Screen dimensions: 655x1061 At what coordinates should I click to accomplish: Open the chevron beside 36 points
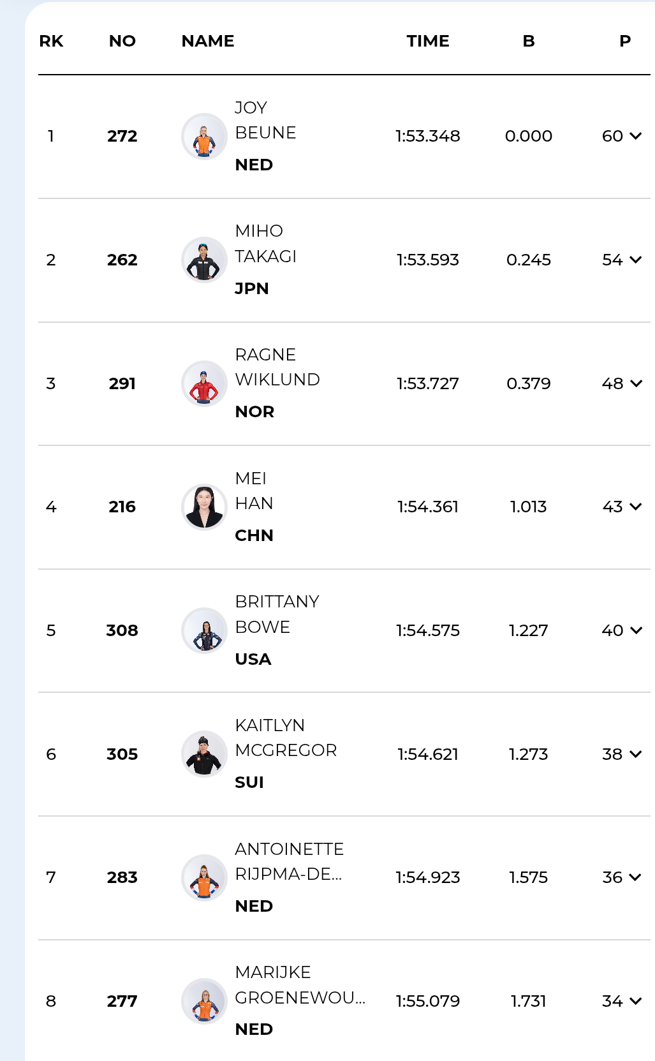635,877
